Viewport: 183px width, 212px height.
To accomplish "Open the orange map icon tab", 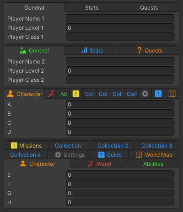I will (172, 94).
